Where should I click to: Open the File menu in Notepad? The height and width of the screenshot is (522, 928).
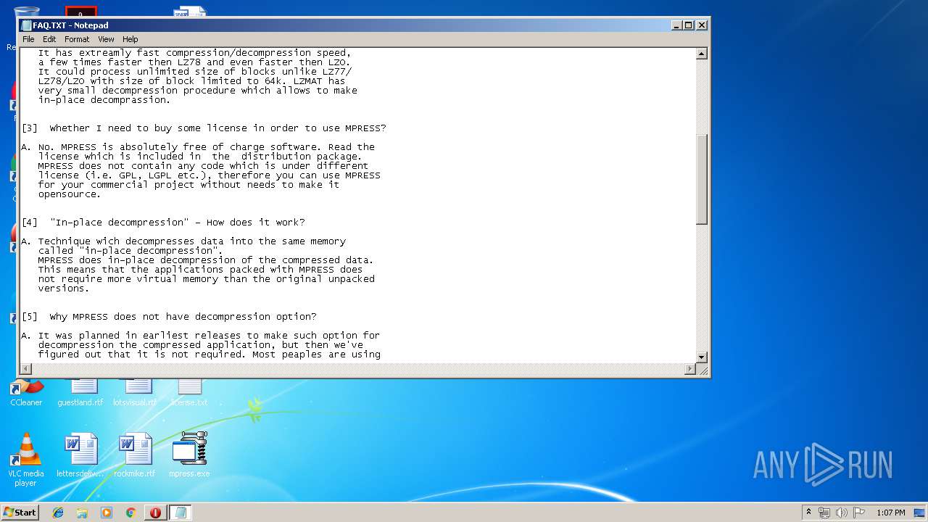pyautogui.click(x=28, y=39)
